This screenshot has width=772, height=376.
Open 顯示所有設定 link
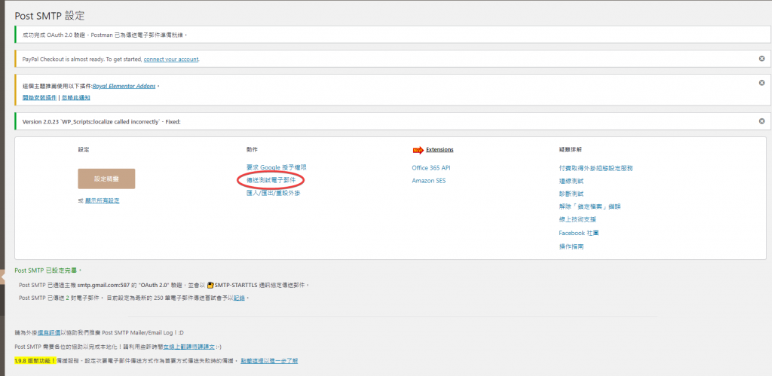[x=102, y=200]
